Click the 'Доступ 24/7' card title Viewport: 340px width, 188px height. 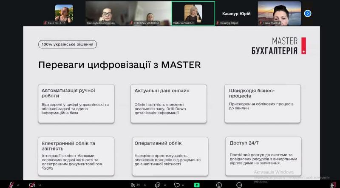click(x=244, y=143)
